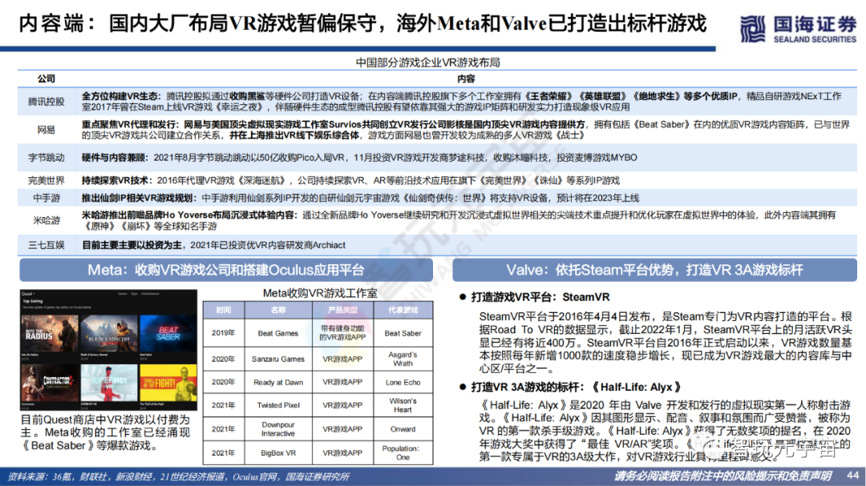The height and width of the screenshot is (486, 866).
Task: Click the VR游戏APP cell in Lone Echo row
Action: 342,382
